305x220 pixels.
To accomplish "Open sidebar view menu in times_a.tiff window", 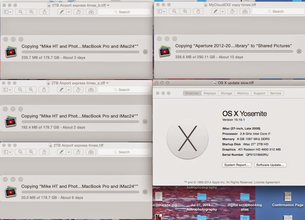I will (x=7, y=89).
